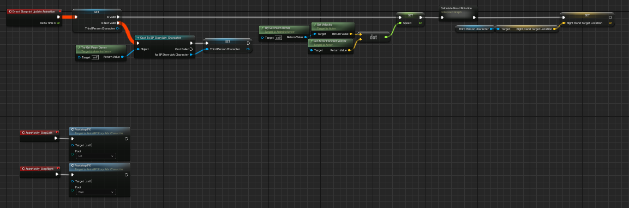This screenshot has width=629, height=208.
Task: Click Foot enum pin on Footstep FX Right node
Action: pyautogui.click(x=73, y=190)
